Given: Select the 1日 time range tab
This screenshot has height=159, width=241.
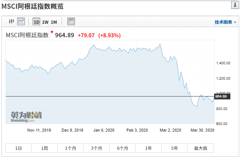Looking at the screenshot, I should click(18, 148).
